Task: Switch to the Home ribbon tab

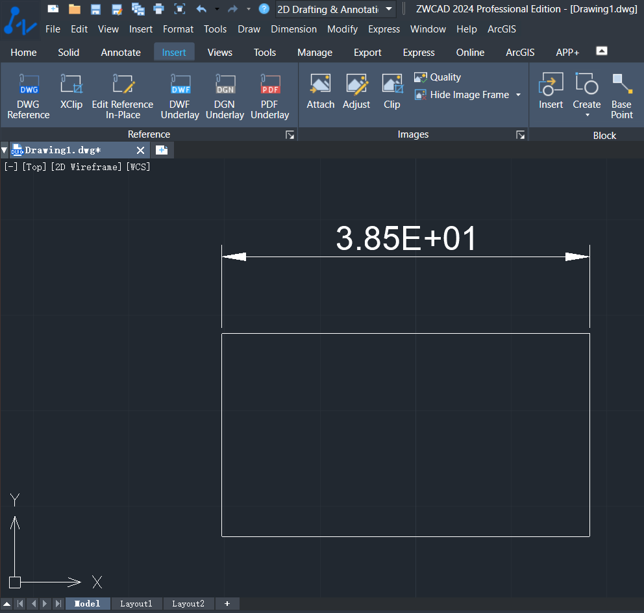Action: [23, 53]
